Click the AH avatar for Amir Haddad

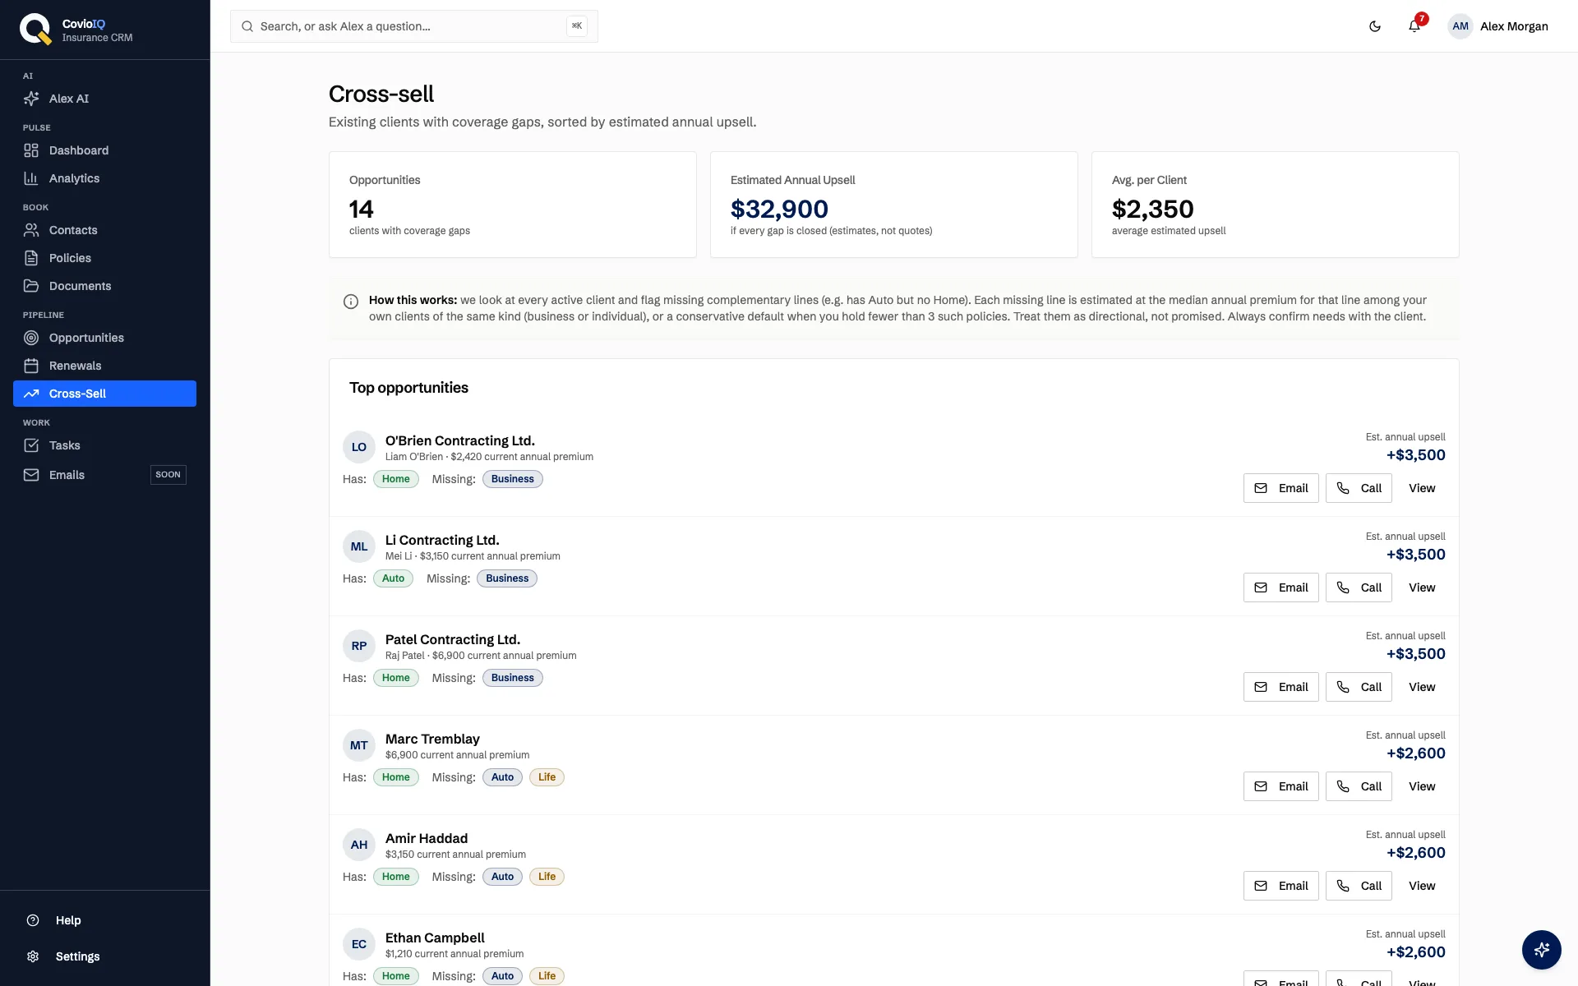coord(359,845)
